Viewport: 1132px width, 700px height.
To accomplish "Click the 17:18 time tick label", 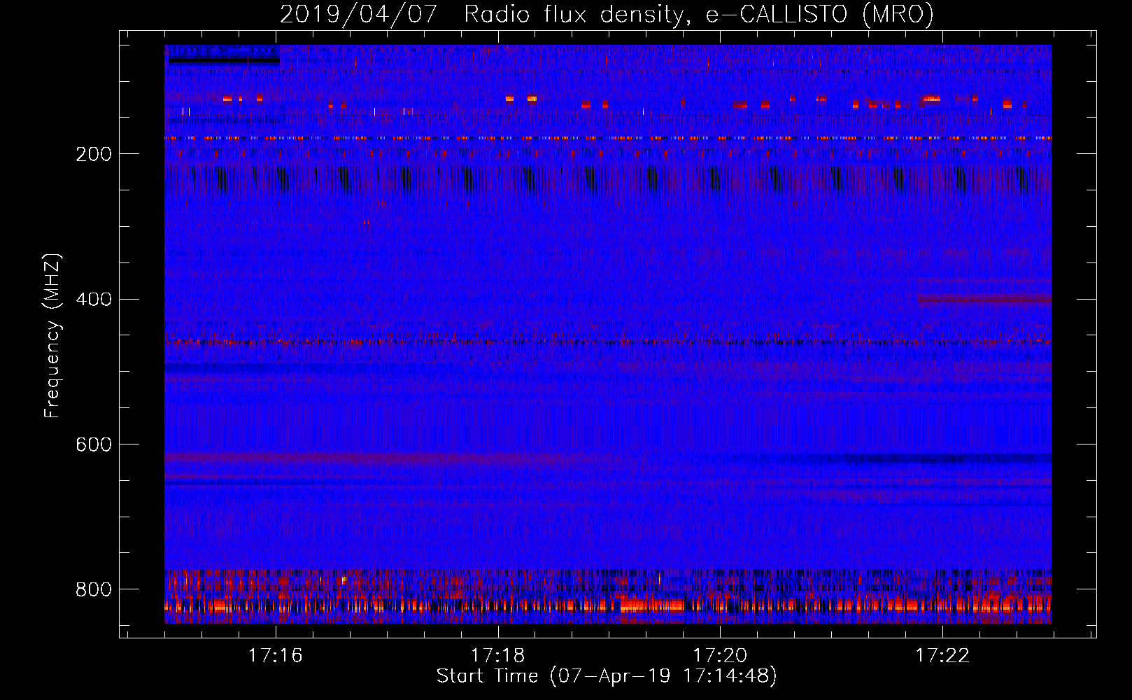I will [x=498, y=655].
